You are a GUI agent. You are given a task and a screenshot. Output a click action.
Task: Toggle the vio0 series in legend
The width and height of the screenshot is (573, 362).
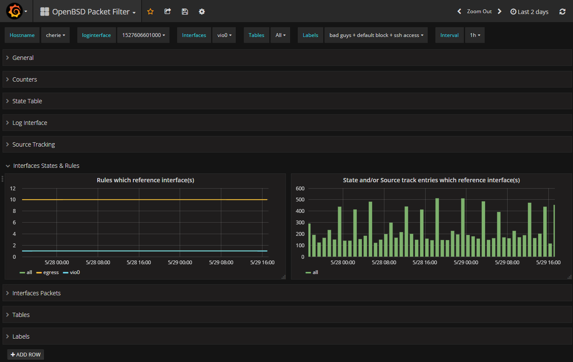(74, 272)
